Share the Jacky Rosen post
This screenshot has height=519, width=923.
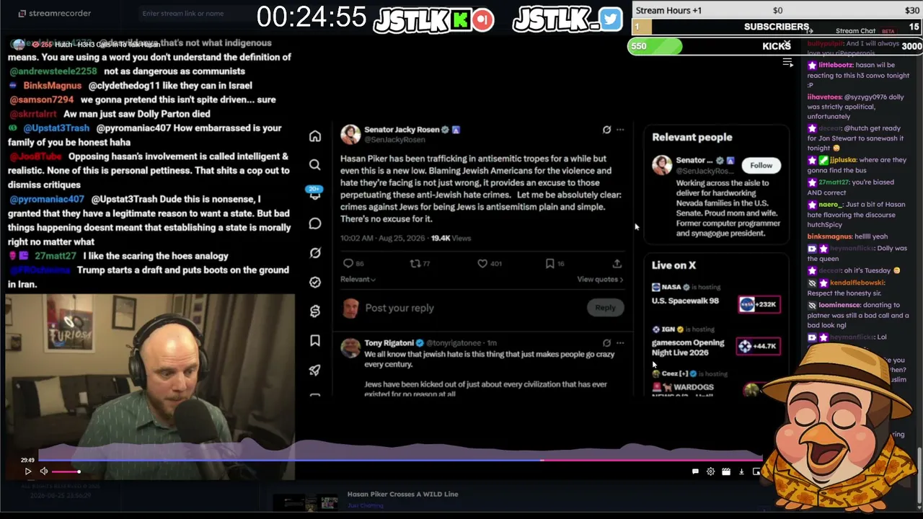tap(617, 264)
